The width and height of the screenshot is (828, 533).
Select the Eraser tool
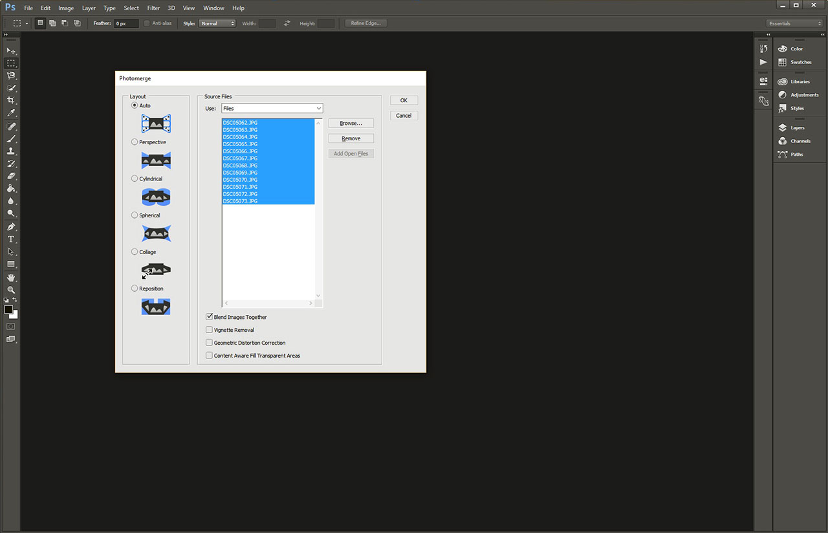pyautogui.click(x=11, y=176)
